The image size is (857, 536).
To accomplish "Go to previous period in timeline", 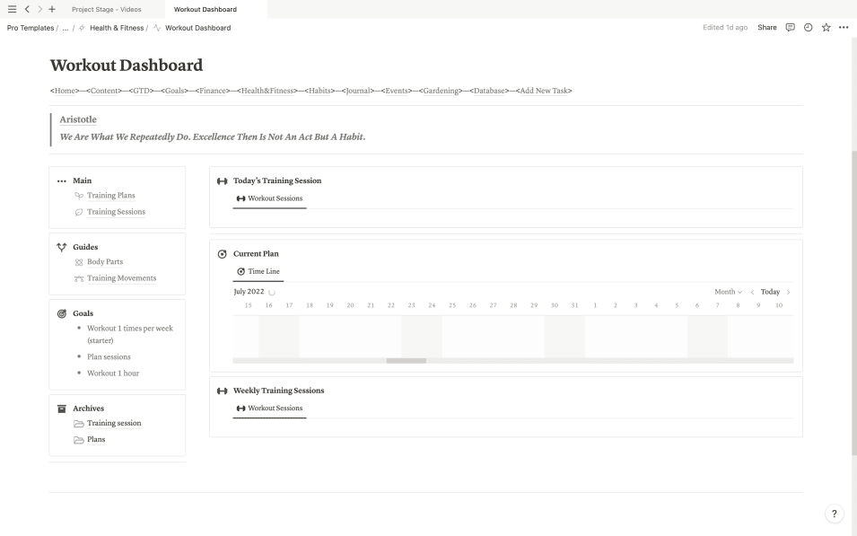I will (x=752, y=292).
